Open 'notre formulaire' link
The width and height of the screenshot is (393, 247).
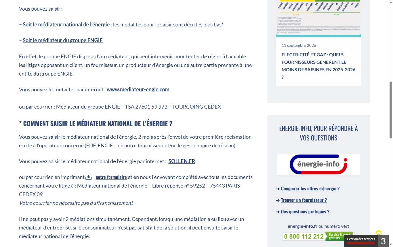coord(111,177)
